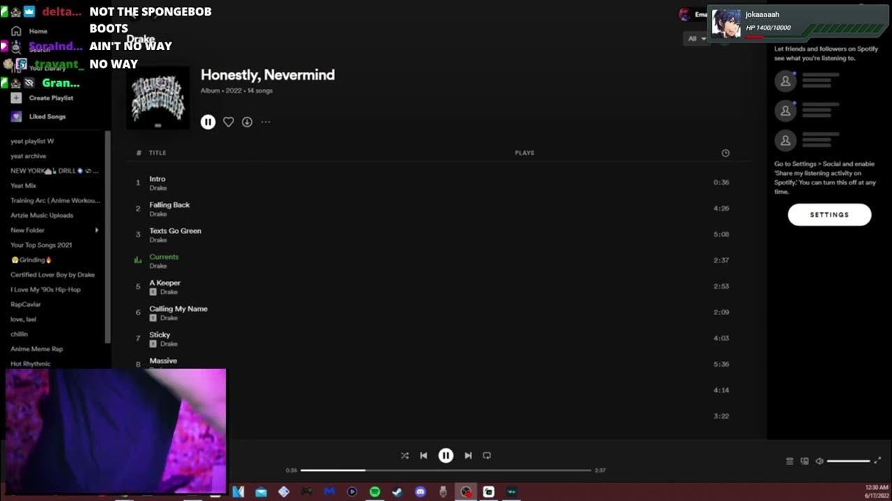Open 'Certified Lover Boy by Drake' playlist
Image resolution: width=892 pixels, height=501 pixels.
(52, 274)
